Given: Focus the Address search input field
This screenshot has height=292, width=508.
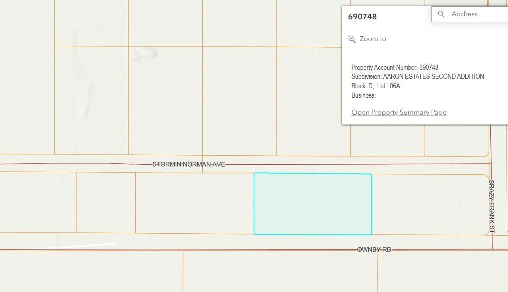Looking at the screenshot, I should pyautogui.click(x=477, y=14).
